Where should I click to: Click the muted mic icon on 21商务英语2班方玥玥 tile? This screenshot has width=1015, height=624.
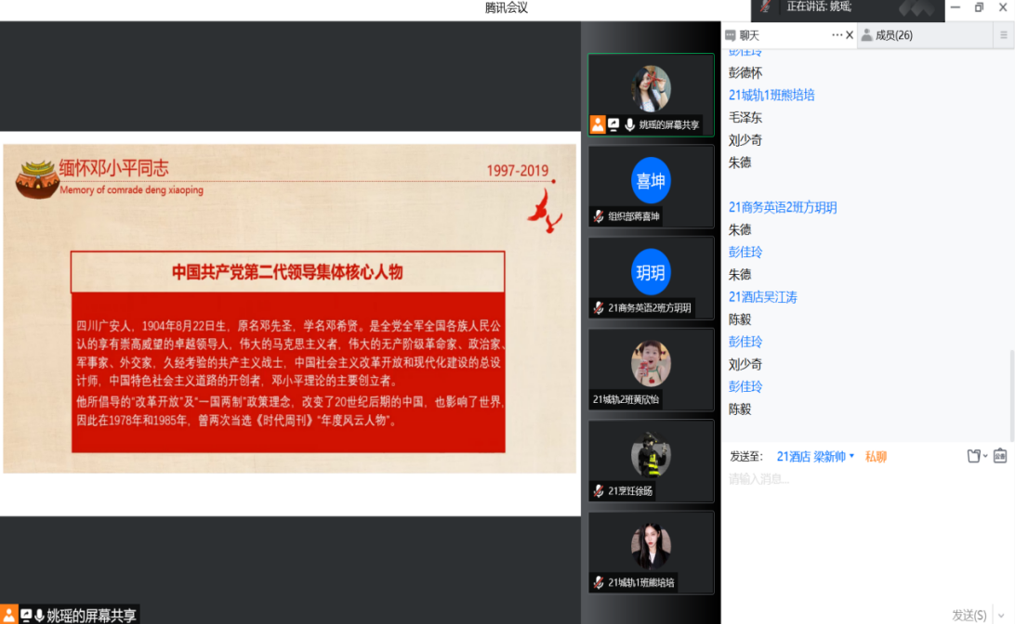(600, 308)
